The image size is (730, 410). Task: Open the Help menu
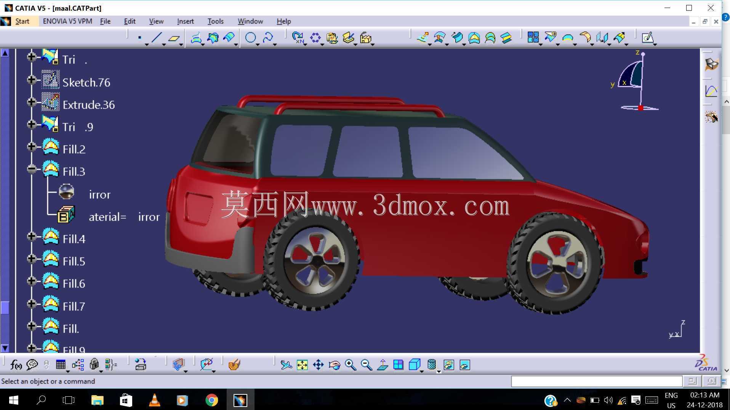pyautogui.click(x=283, y=21)
